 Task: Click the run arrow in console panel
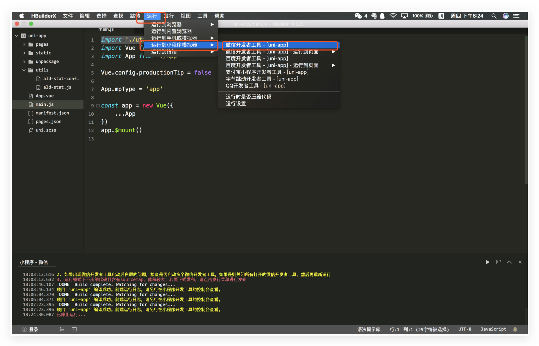pos(488,262)
